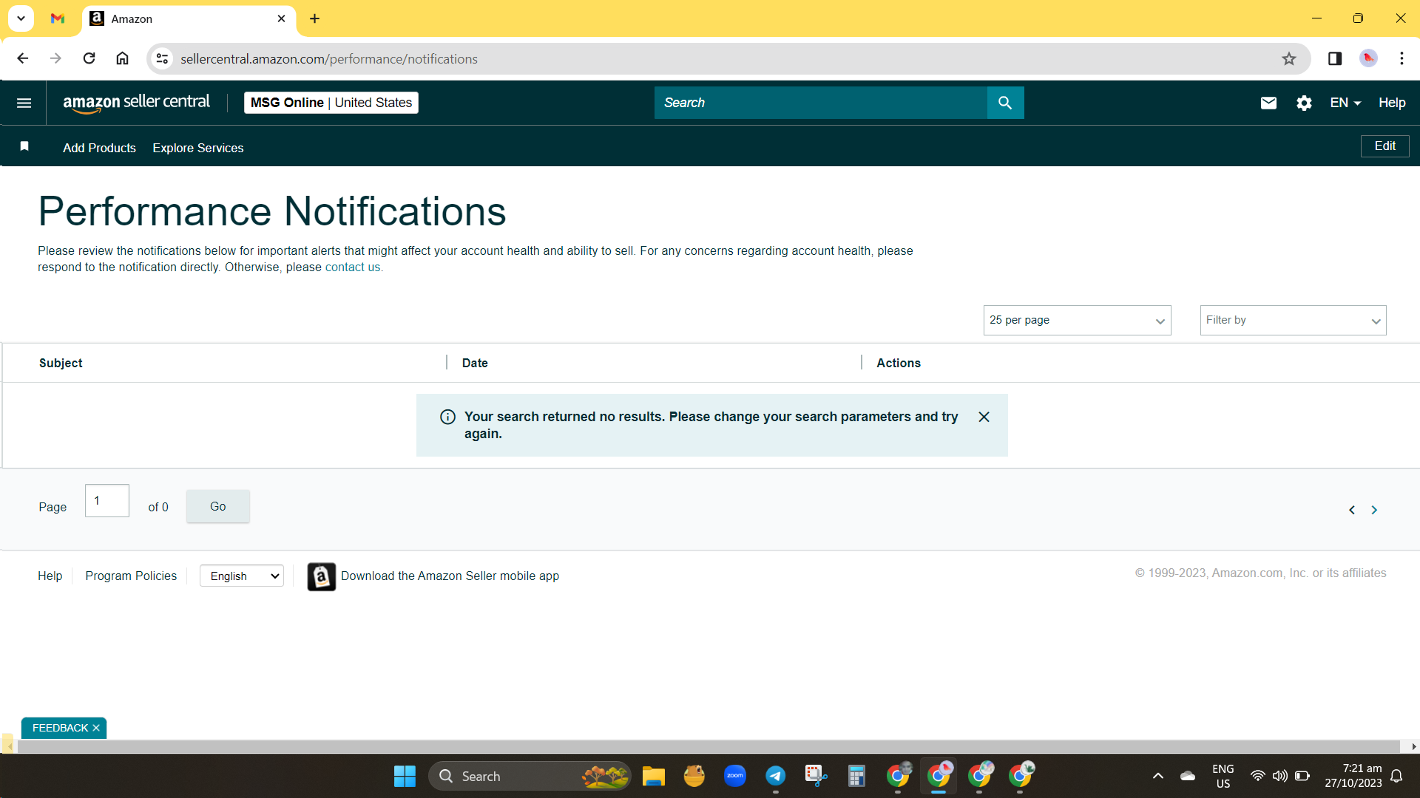This screenshot has height=798, width=1420.
Task: Open the browser home page
Action: [x=123, y=58]
